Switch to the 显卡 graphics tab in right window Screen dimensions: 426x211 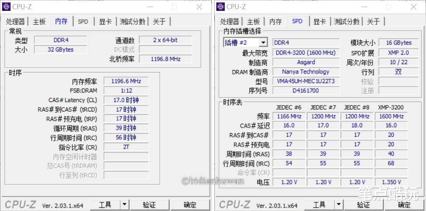(319, 21)
